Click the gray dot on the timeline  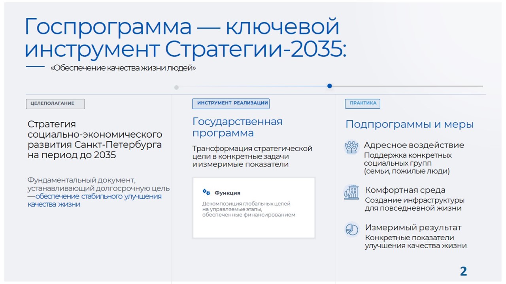(176, 88)
